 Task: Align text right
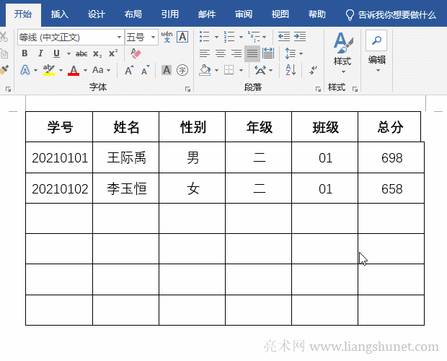pos(236,53)
